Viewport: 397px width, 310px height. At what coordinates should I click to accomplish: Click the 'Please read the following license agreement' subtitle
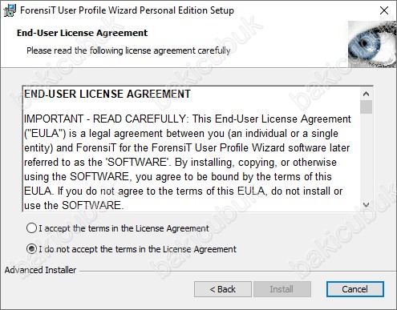pyautogui.click(x=128, y=50)
